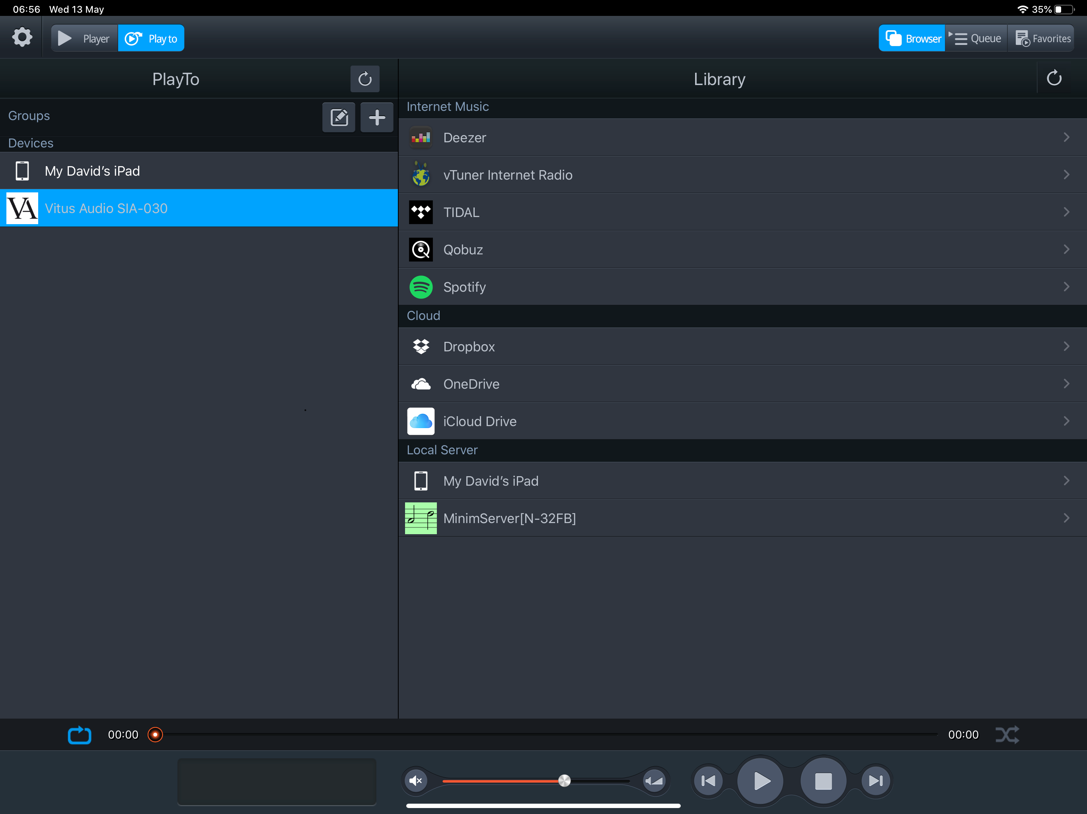Image resolution: width=1087 pixels, height=814 pixels.
Task: Add a new group with plus icon
Action: [x=377, y=117]
